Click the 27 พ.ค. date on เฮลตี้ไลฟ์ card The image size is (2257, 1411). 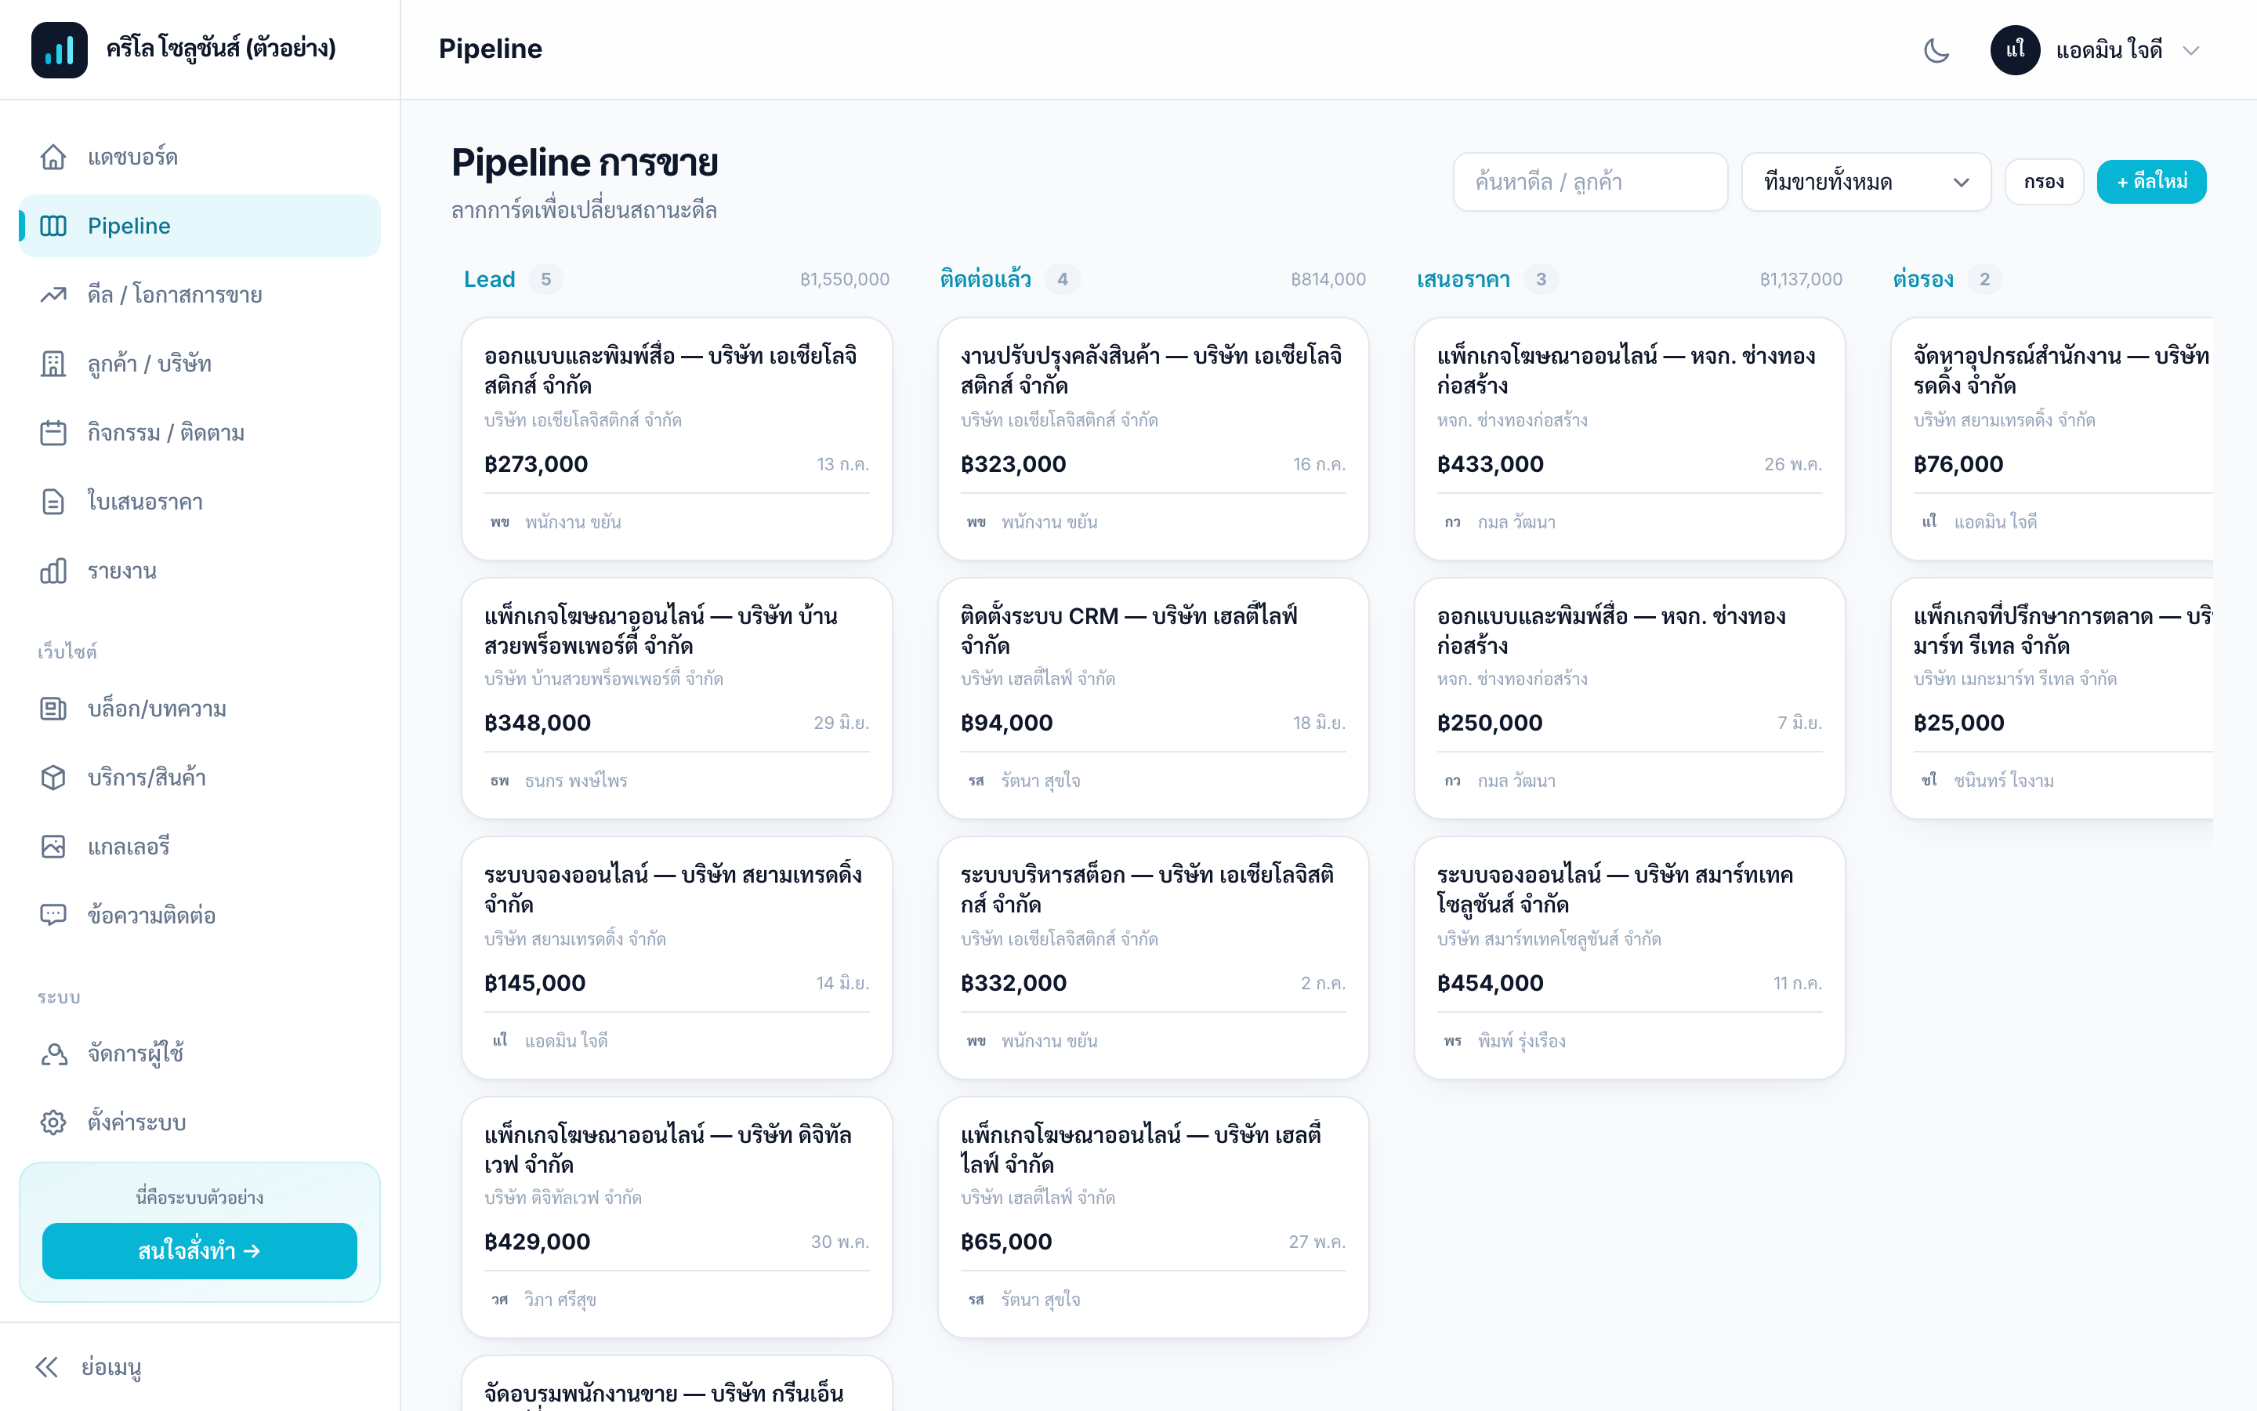[1317, 1242]
